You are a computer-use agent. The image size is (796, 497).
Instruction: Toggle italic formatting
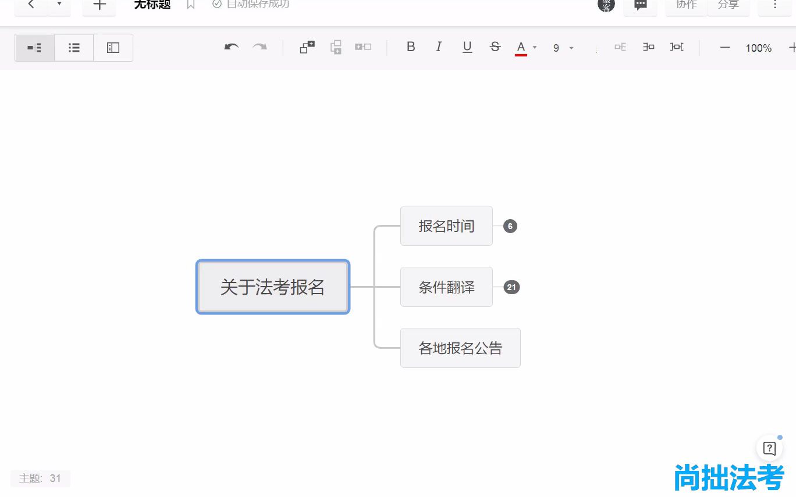pos(439,47)
